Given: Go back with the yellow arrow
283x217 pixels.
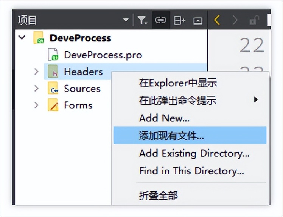Looking at the screenshot, I should (217, 20).
